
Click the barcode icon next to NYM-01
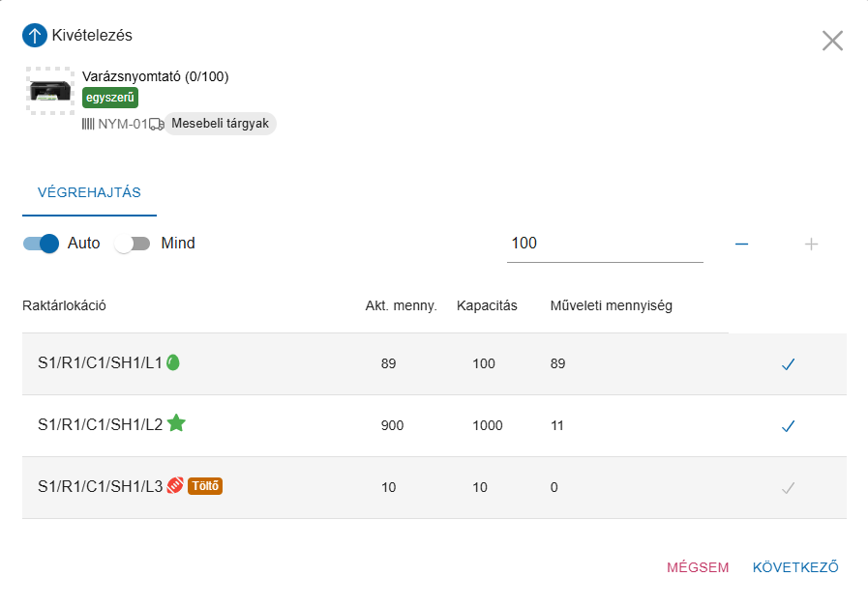88,124
